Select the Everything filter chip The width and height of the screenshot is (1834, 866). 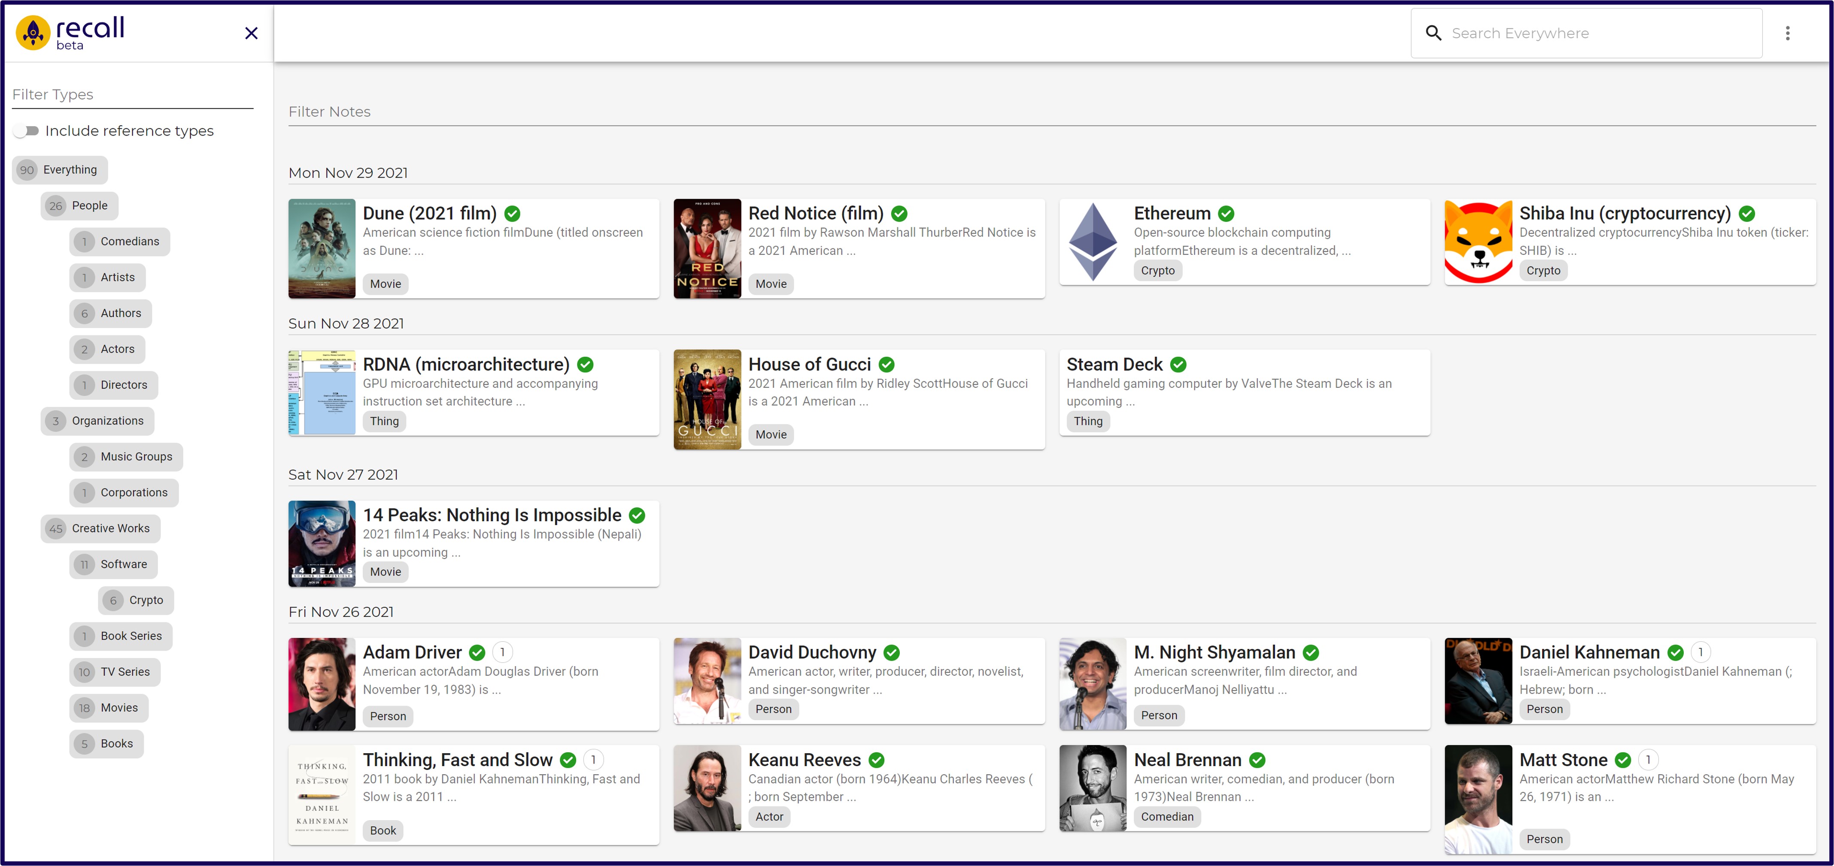(x=60, y=170)
